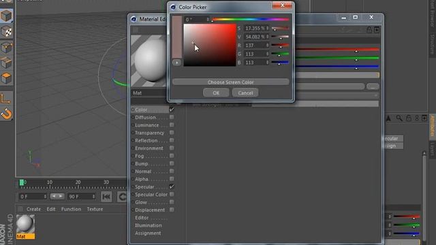Enable the Environment channel checkbox
Screen dimensions: 436x245
(172, 148)
